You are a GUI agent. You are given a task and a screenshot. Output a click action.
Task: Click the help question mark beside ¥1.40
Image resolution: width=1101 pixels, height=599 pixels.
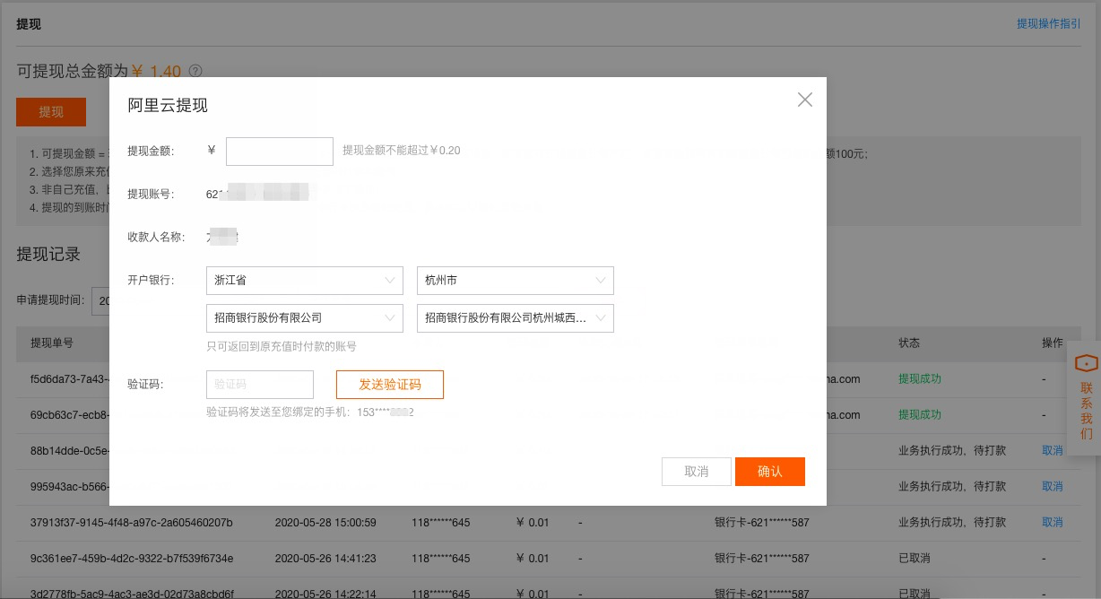point(195,71)
